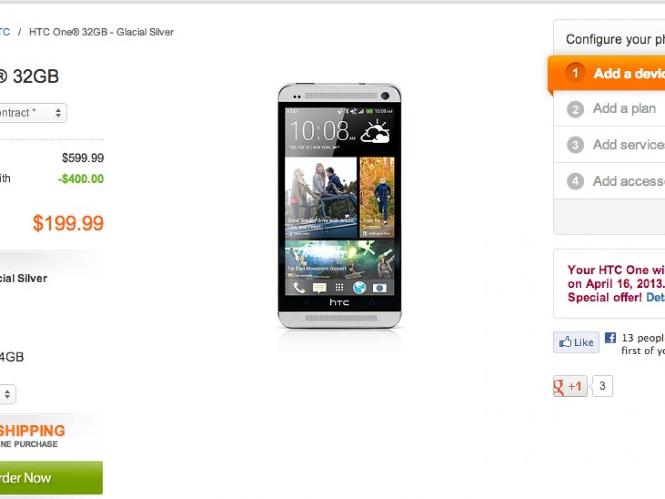
Task: Click the step 2 number circle
Action: click(575, 109)
